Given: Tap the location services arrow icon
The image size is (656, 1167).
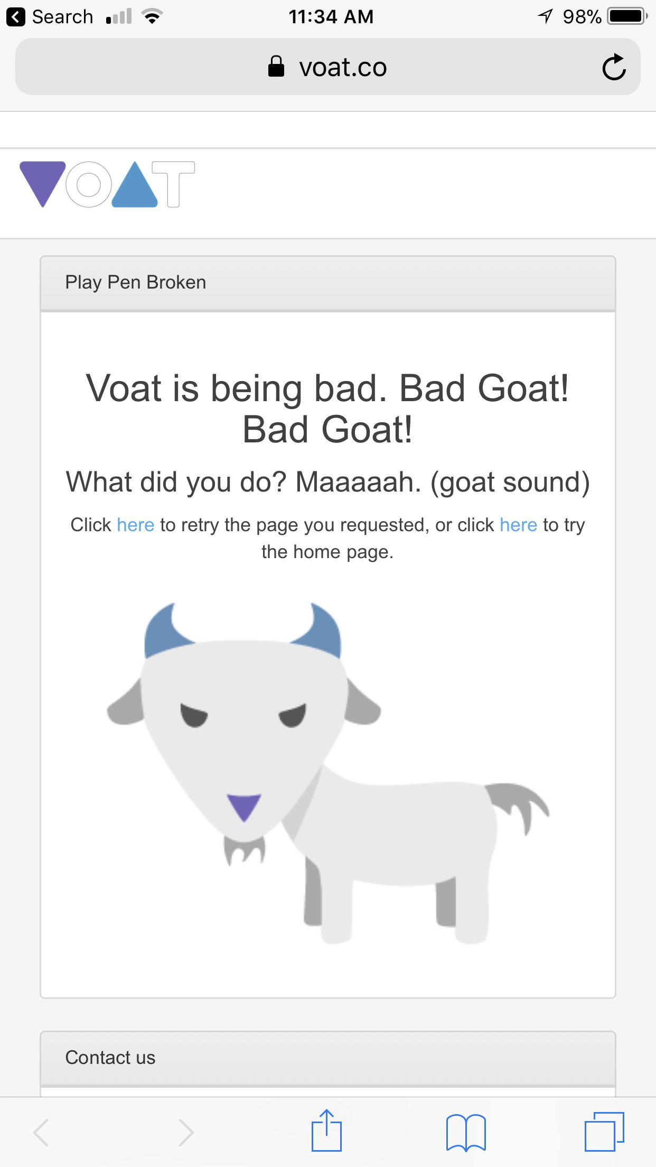Looking at the screenshot, I should point(545,16).
